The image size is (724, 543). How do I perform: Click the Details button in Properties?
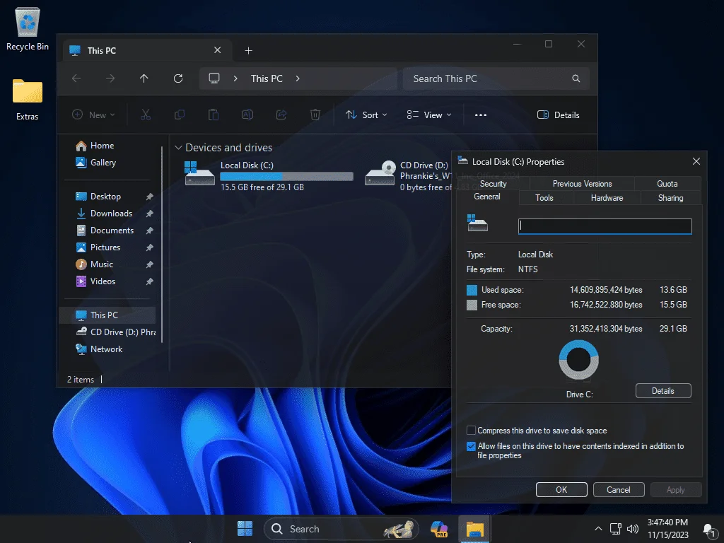pyautogui.click(x=663, y=390)
